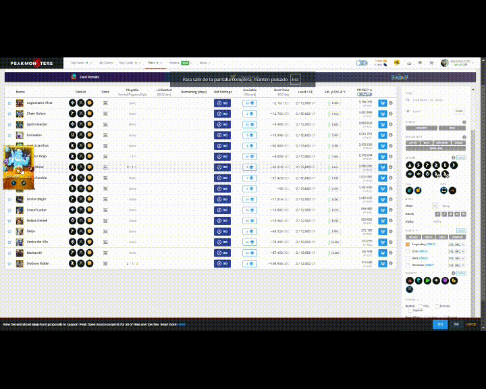
Task: Open shopping cart in top navigation
Action: pyautogui.click(x=431, y=63)
